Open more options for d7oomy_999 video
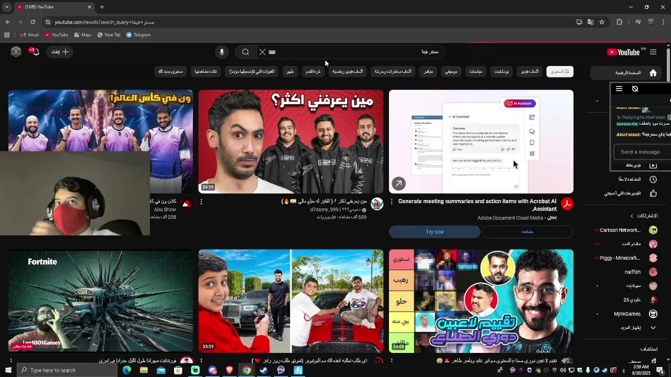This screenshot has height=377, width=671. (x=201, y=202)
